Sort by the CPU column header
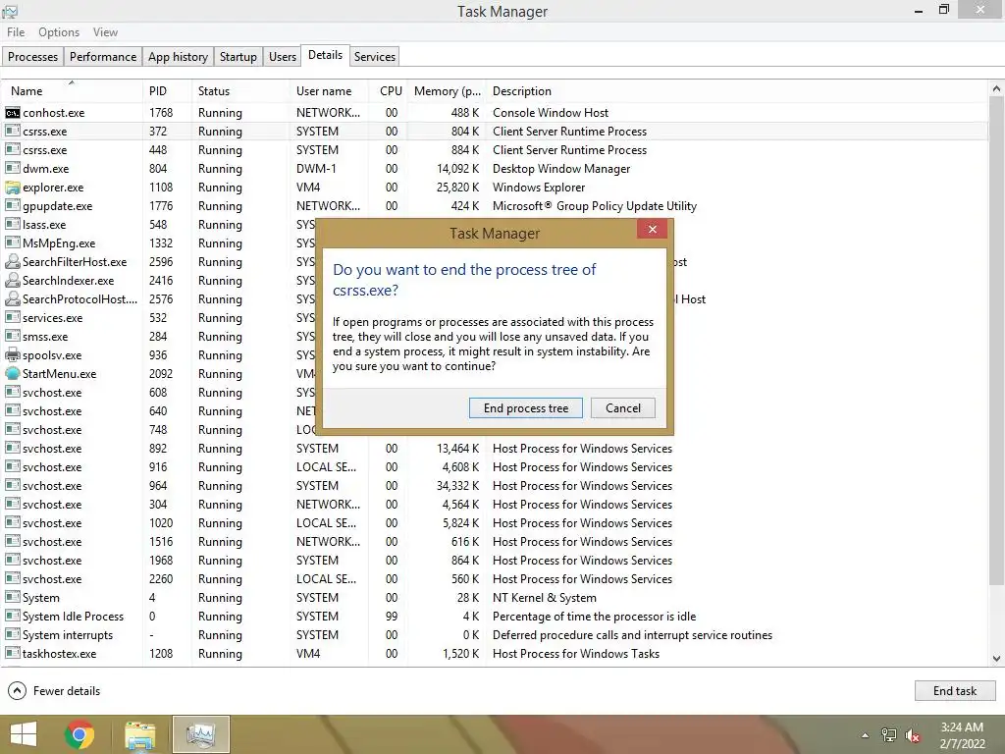This screenshot has height=754, width=1005. tap(389, 91)
